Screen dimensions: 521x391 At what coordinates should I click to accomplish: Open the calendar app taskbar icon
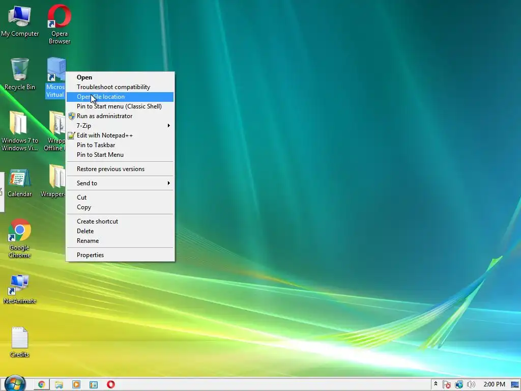point(94,385)
